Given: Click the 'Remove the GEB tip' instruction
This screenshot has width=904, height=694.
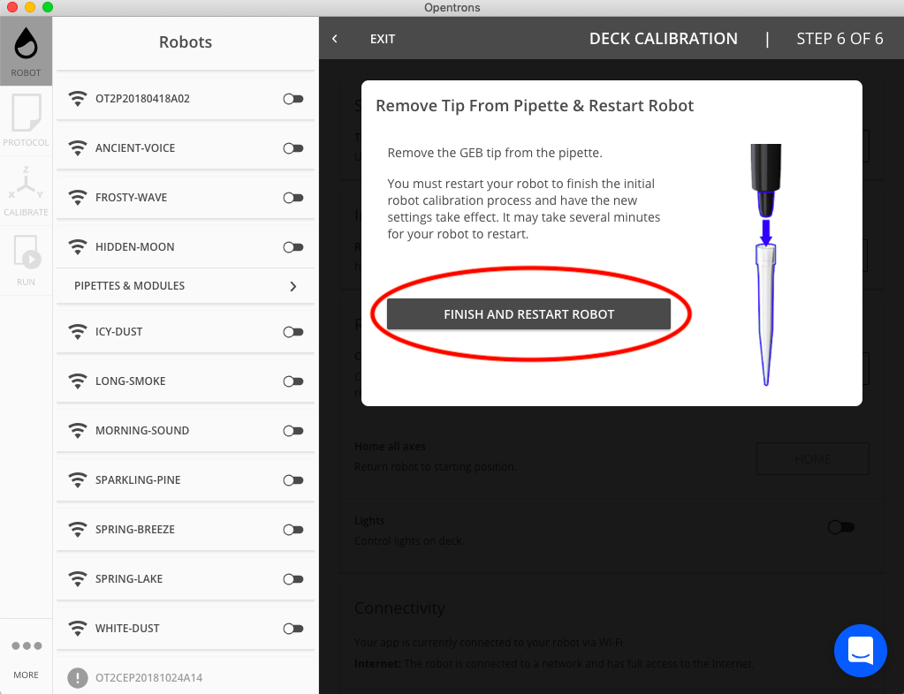Looking at the screenshot, I should (x=495, y=154).
